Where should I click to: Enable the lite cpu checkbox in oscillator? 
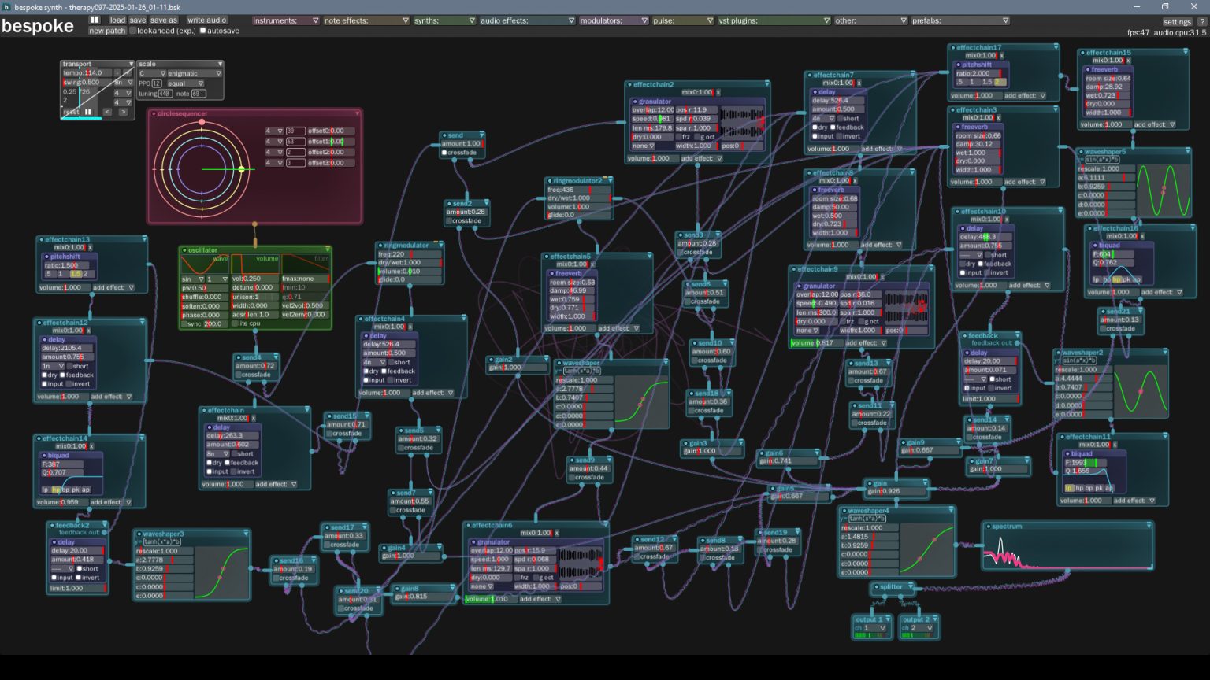(x=234, y=323)
